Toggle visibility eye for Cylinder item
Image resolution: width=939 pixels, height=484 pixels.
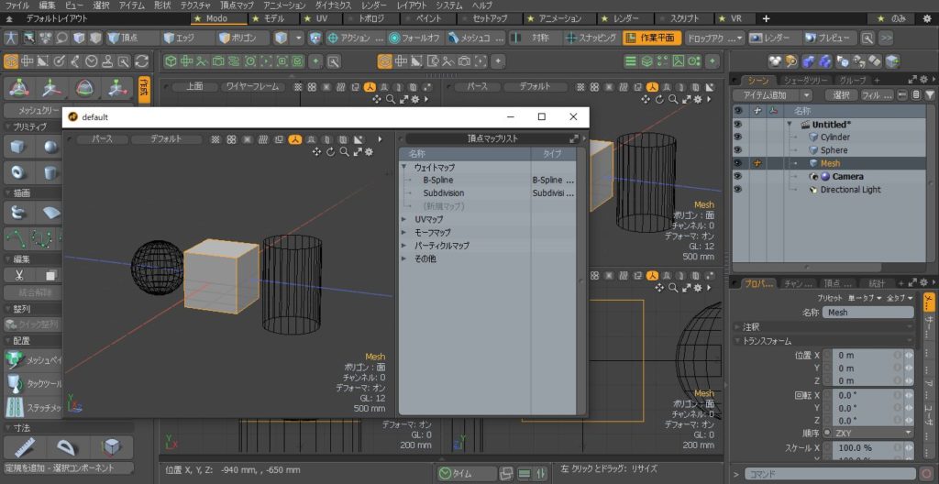tap(737, 137)
